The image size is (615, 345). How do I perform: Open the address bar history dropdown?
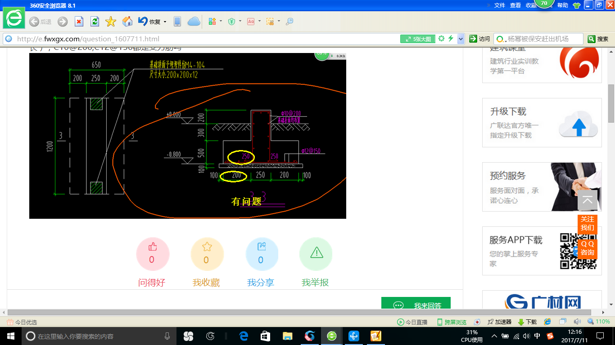461,39
